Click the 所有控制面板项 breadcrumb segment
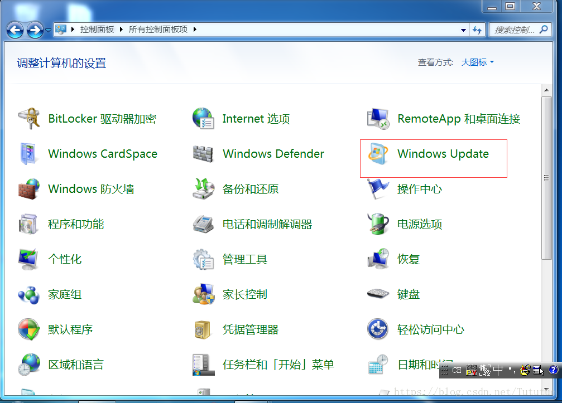Viewport: 562px width, 403px height. (158, 30)
